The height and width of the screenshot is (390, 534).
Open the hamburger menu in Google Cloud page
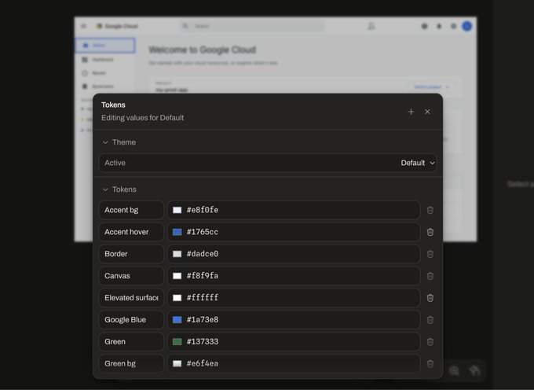click(83, 26)
